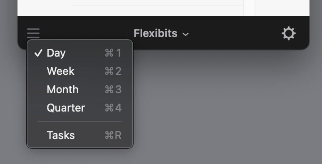
Task: Click the gray desktop background to dismiss menu
Action: pos(226,107)
